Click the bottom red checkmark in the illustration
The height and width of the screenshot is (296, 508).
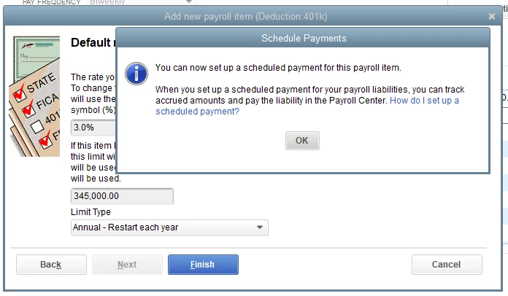point(45,140)
